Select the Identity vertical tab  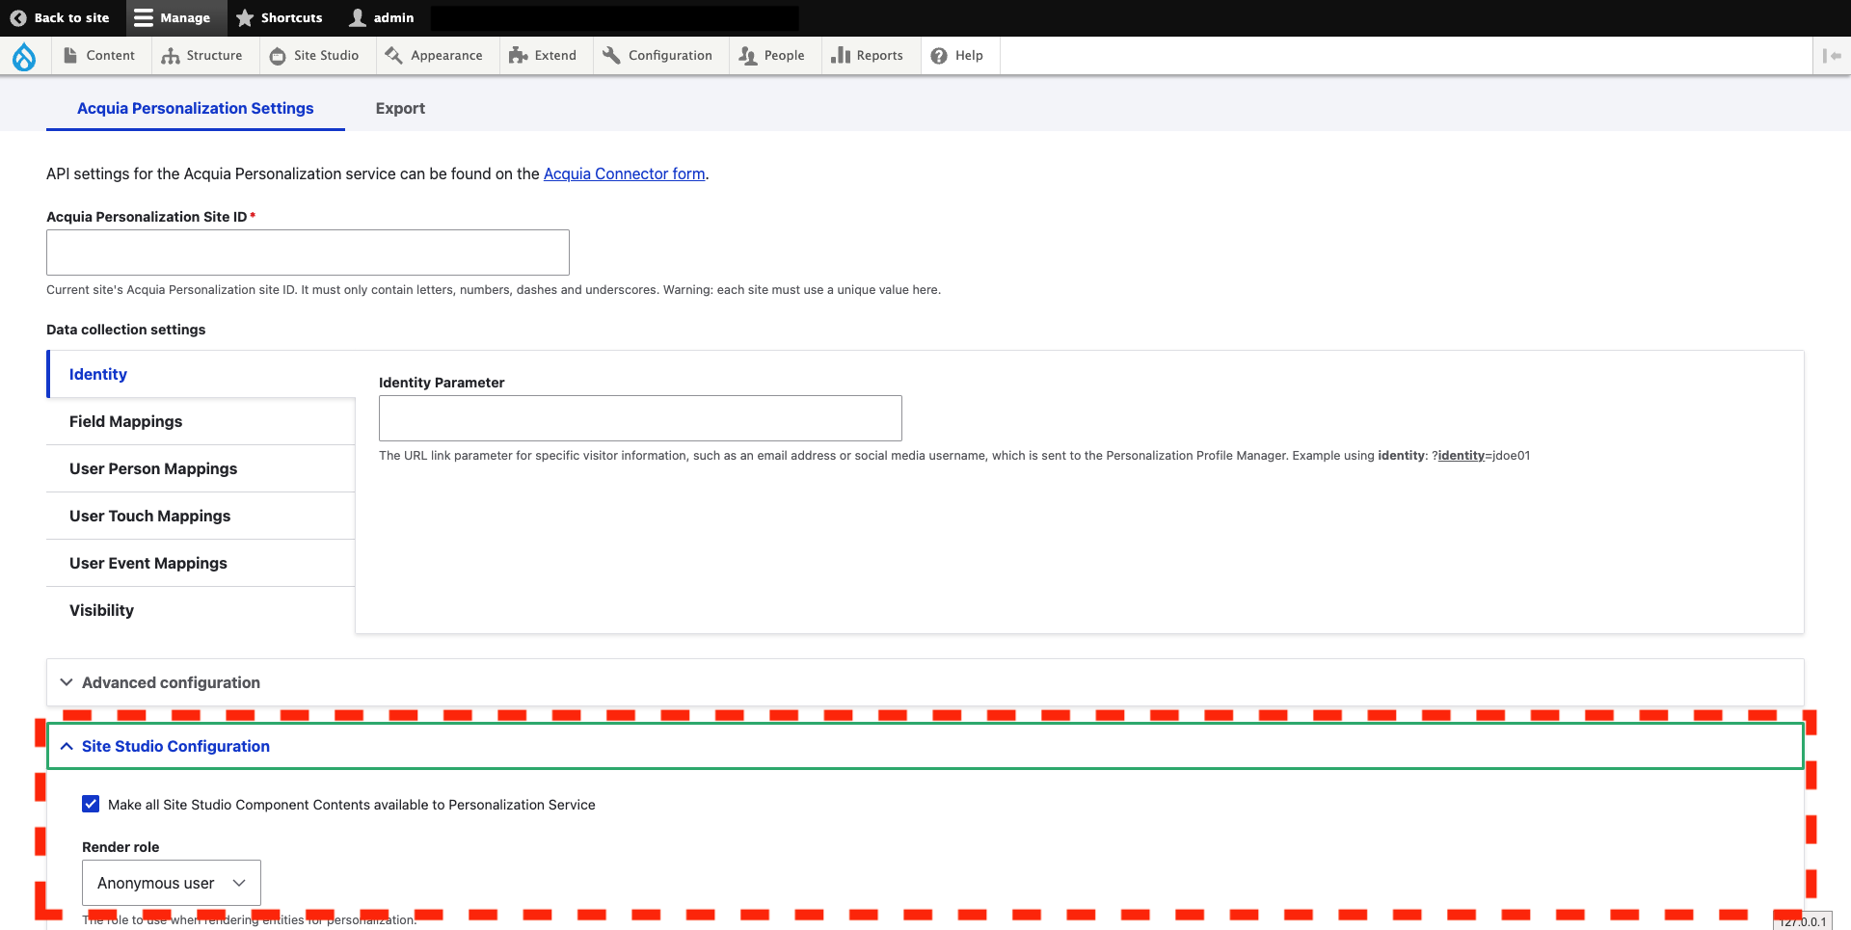coord(201,374)
